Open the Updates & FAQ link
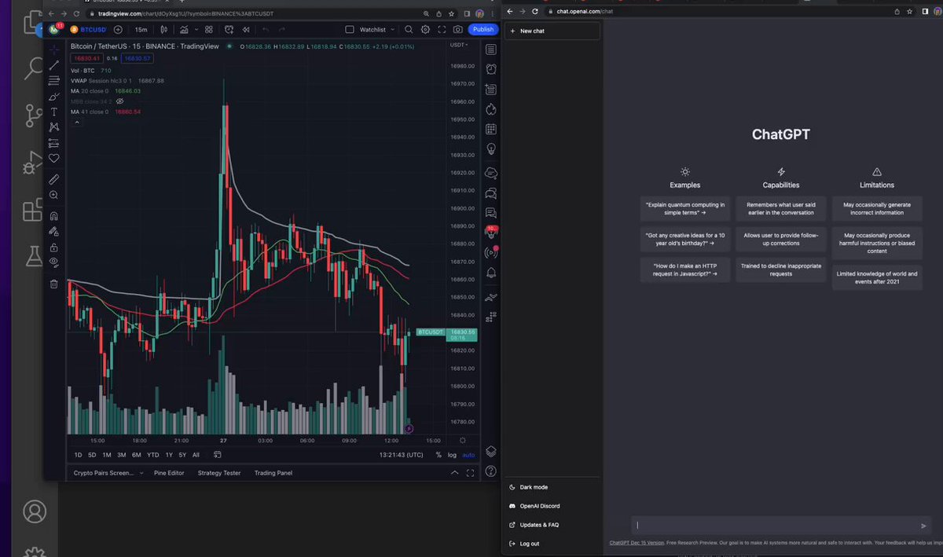Screen dimensions: 943x557 click(x=552, y=525)
